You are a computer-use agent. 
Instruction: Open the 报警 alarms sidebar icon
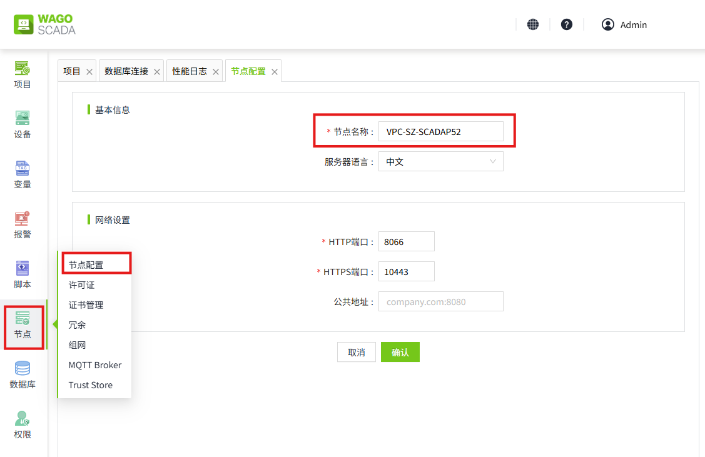(23, 225)
